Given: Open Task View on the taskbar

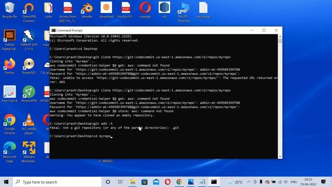Looking at the screenshot, I should (x=120, y=182).
